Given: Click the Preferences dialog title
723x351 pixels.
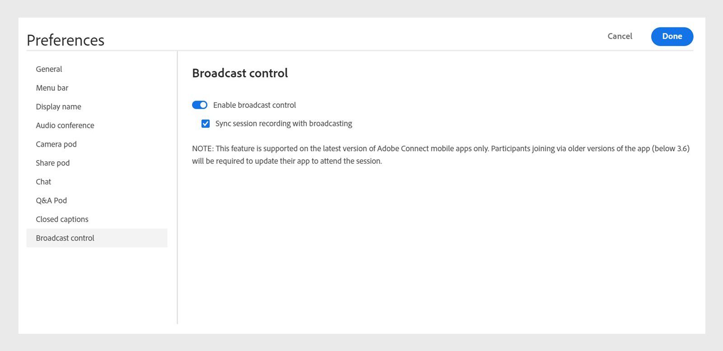Looking at the screenshot, I should coord(66,40).
